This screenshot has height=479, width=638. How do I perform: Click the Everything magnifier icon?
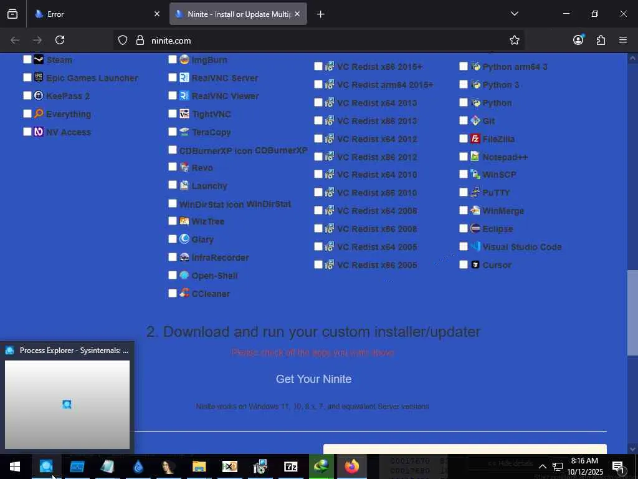(39, 114)
